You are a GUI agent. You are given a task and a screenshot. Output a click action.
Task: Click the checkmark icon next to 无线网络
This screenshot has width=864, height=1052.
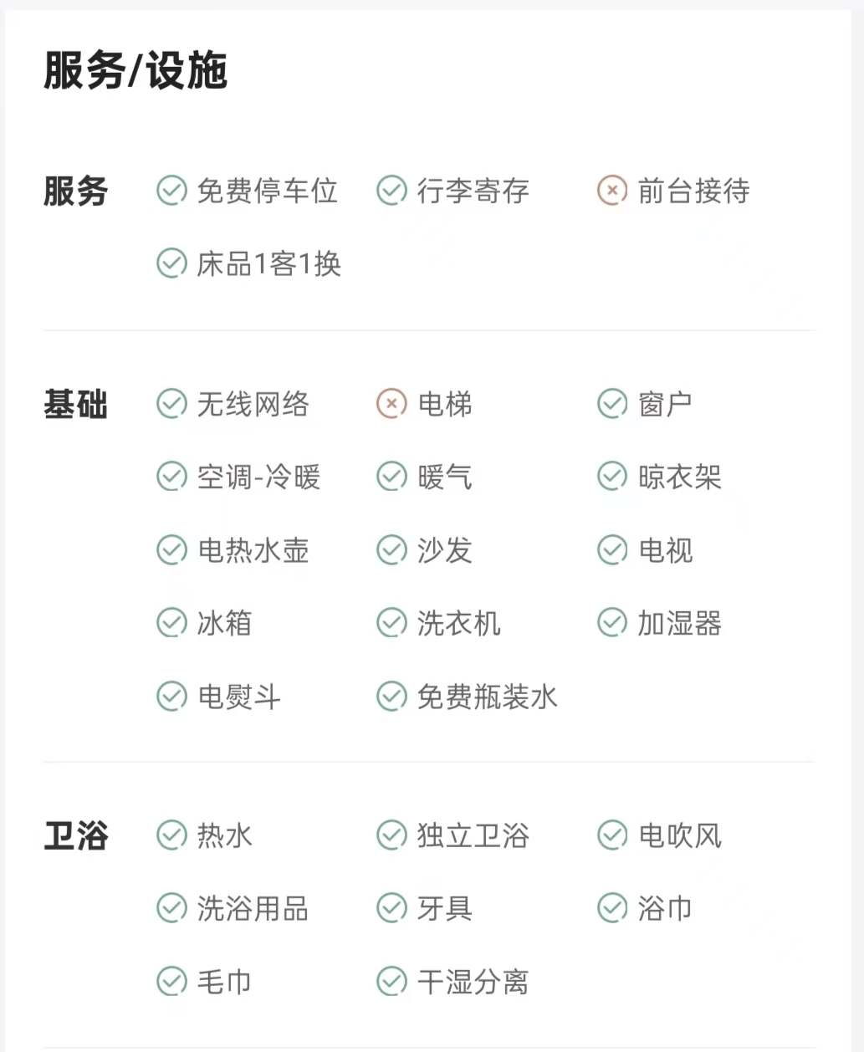point(171,405)
